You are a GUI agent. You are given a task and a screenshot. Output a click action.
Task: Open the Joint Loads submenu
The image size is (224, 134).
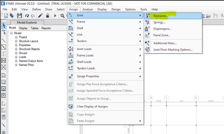[106, 49]
